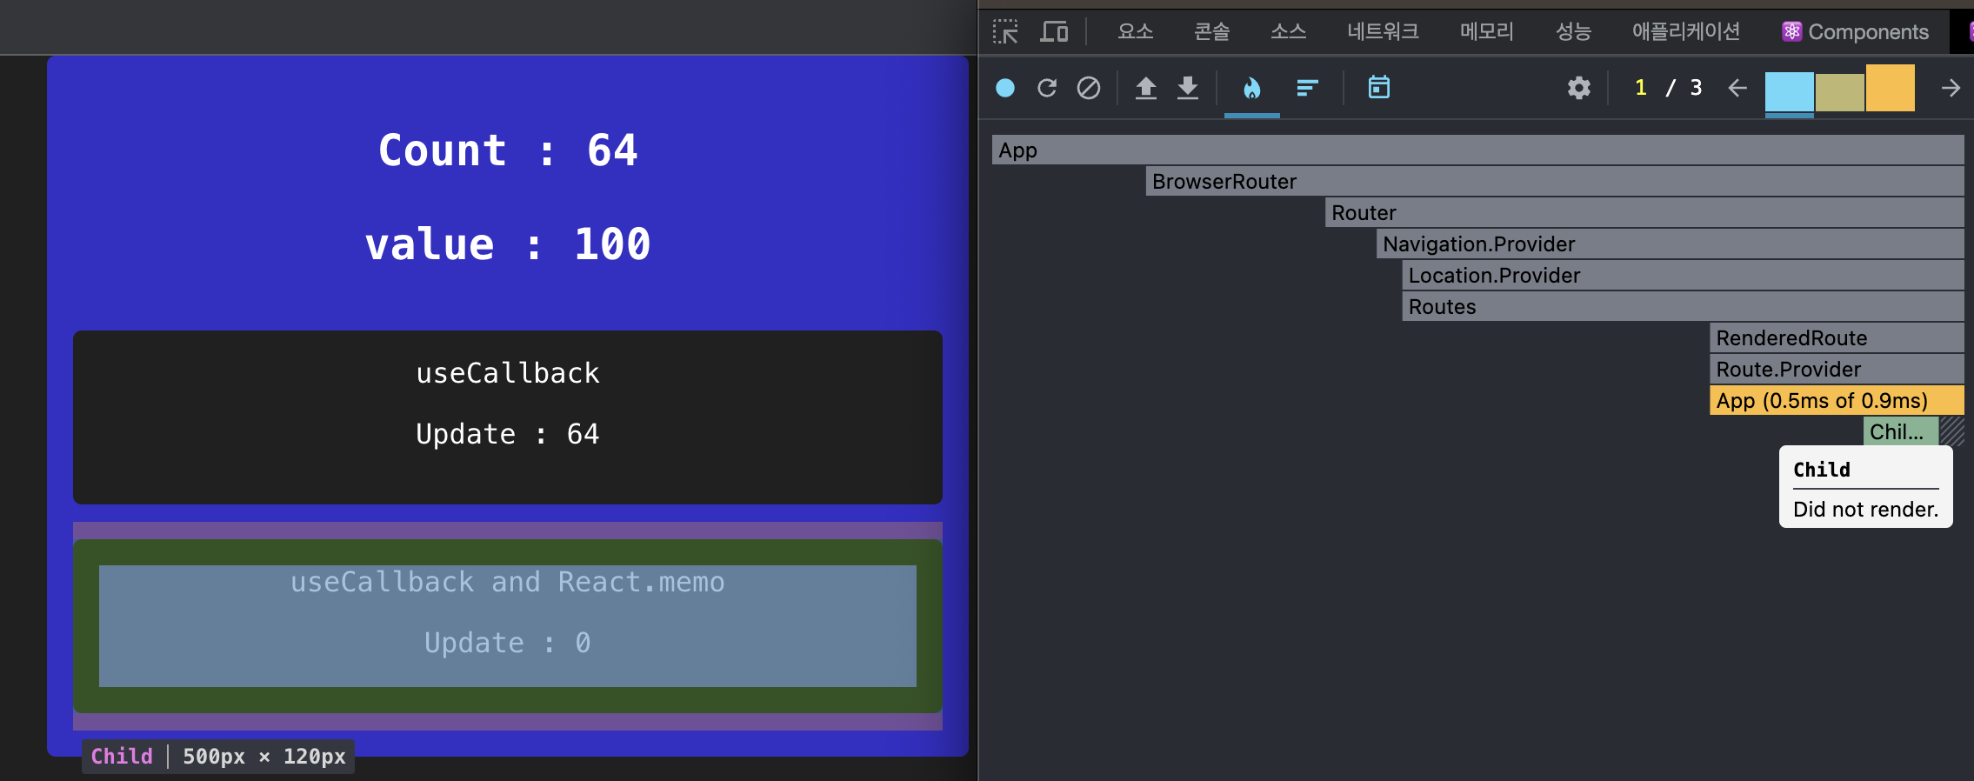Switch to the Flamegraph chart view

(x=1252, y=88)
